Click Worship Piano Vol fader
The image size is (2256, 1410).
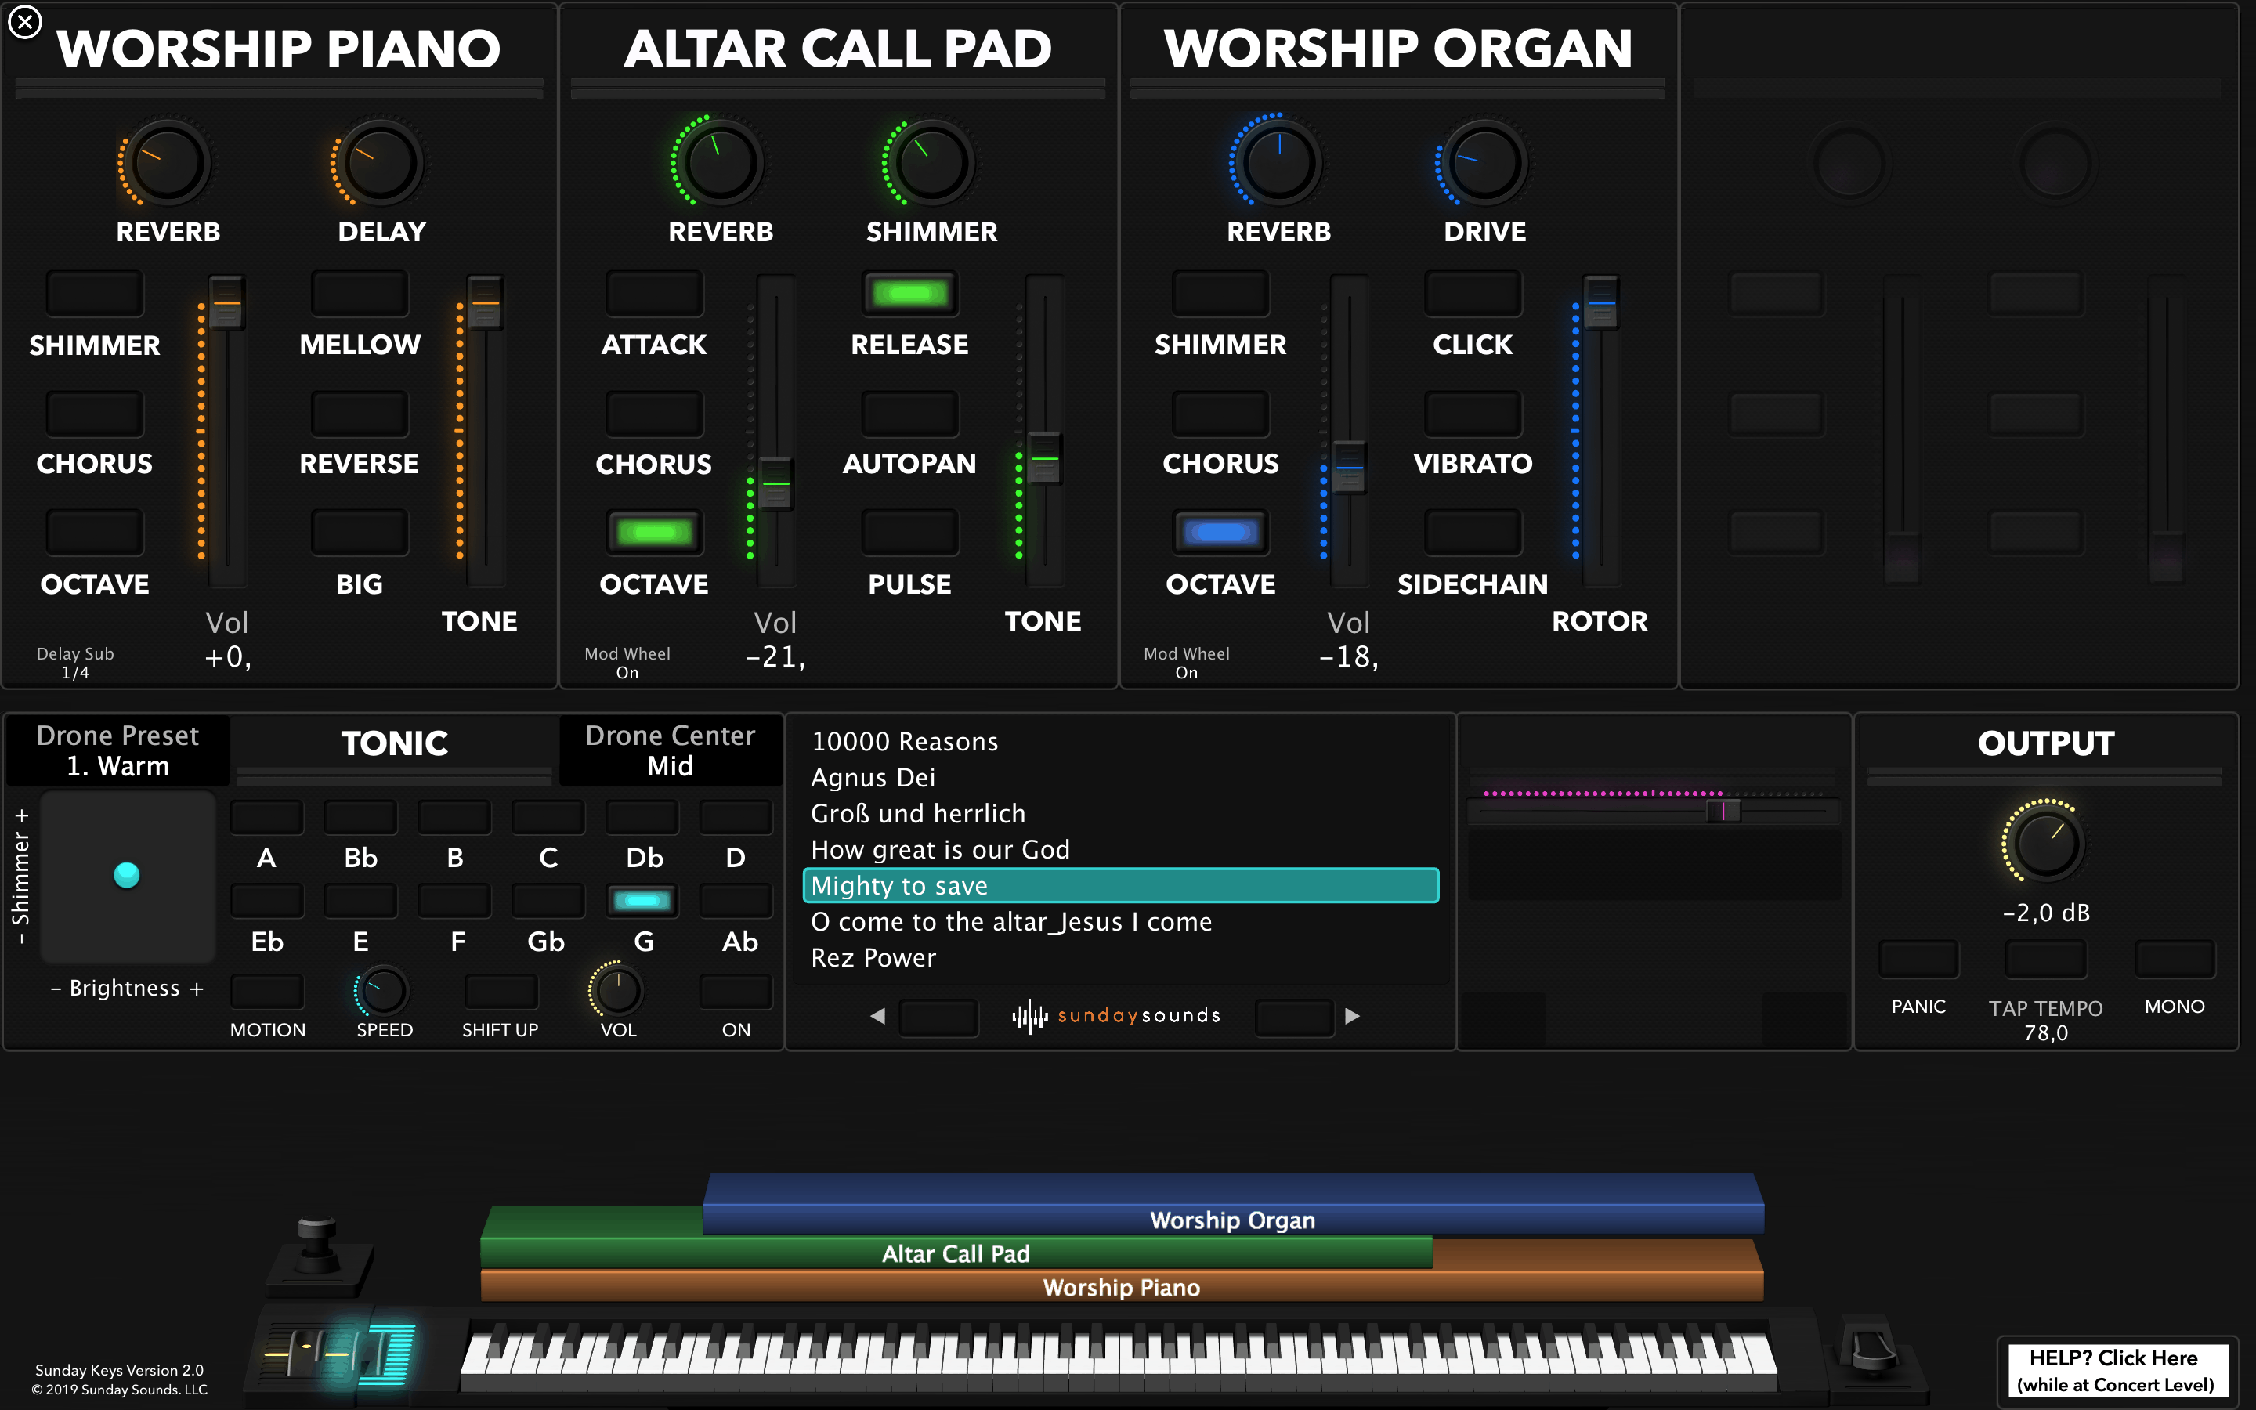coord(226,303)
